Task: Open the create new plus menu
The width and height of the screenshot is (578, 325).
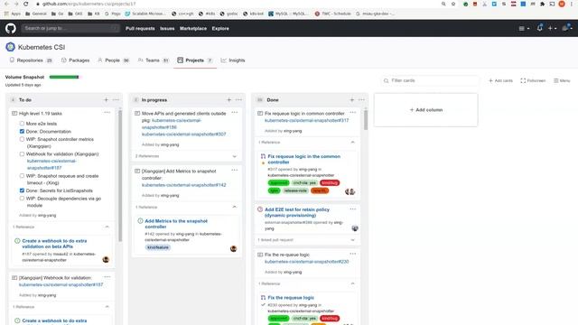Action: pos(552,28)
